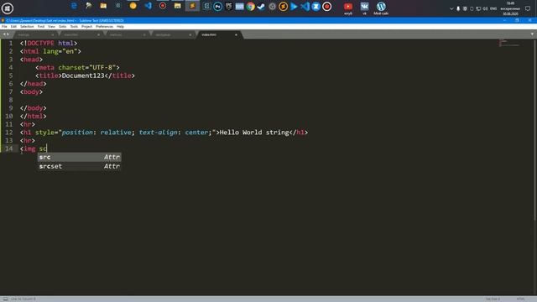This screenshot has width=537, height=302.
Task: Choose the srcset autocomplete suggestion
Action: tap(80, 166)
